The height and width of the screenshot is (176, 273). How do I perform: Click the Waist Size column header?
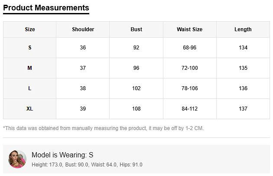[189, 29]
